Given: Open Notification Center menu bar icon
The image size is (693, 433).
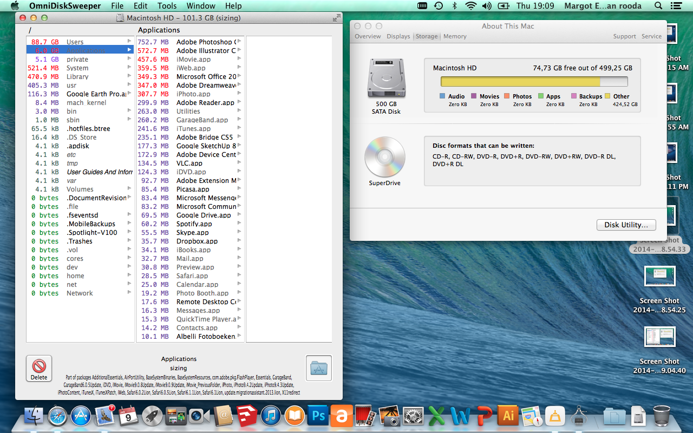Looking at the screenshot, I should pos(675,6).
